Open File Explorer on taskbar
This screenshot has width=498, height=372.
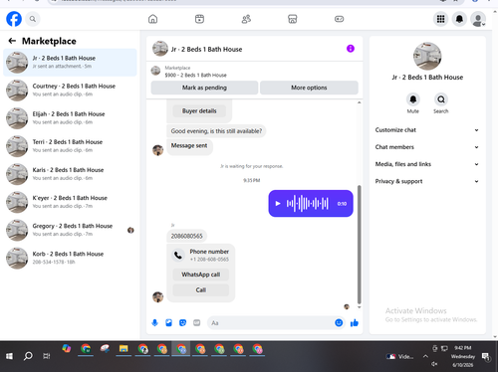click(x=124, y=349)
